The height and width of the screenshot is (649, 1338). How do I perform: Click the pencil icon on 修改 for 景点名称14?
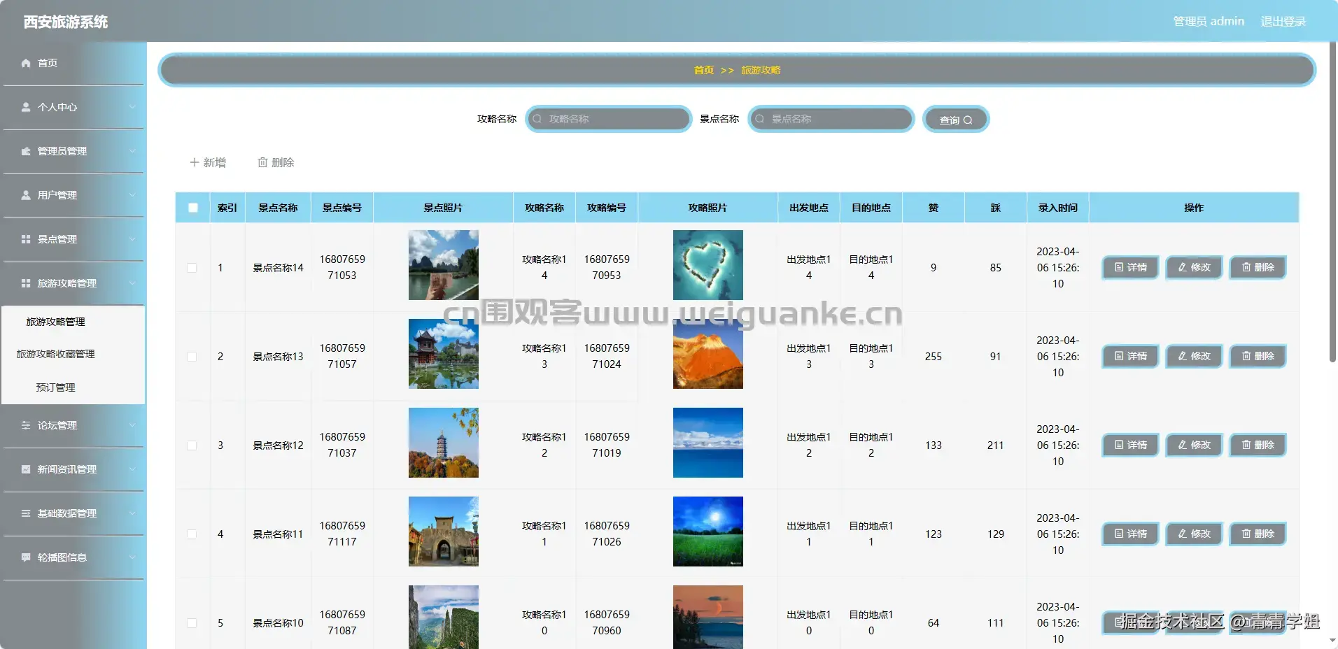[1183, 267]
